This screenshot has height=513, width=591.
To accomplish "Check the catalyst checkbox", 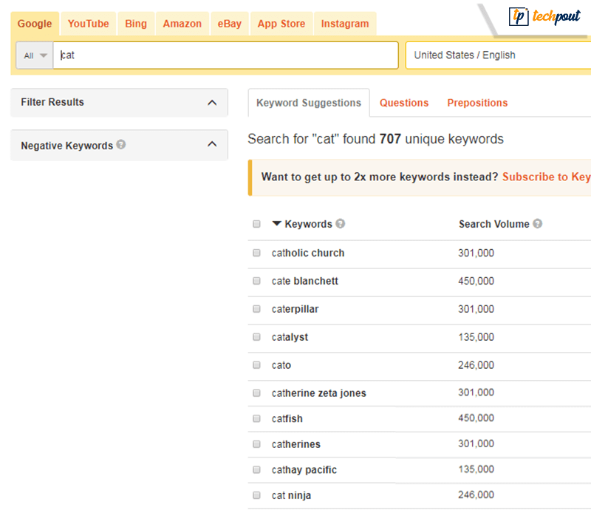I will [x=256, y=337].
